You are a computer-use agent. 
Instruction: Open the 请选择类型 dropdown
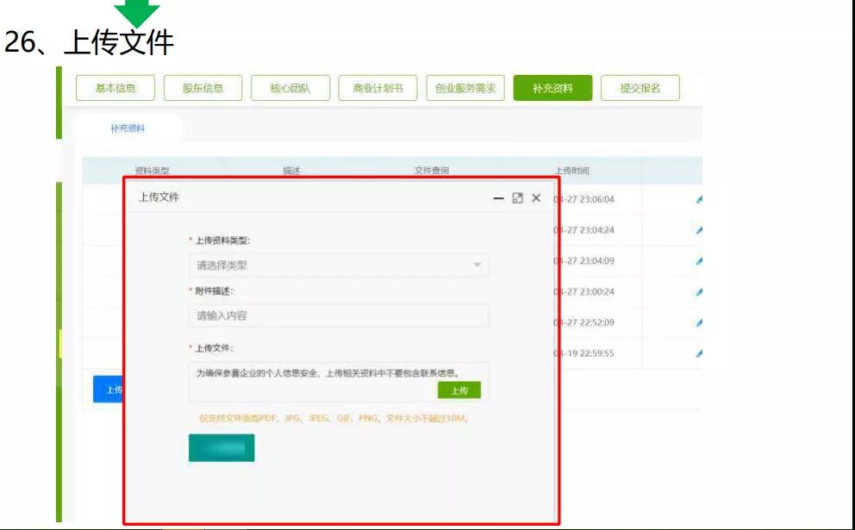click(x=338, y=265)
